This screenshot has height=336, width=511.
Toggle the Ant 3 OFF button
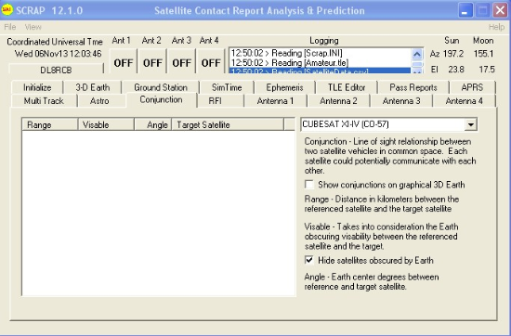[181, 62]
